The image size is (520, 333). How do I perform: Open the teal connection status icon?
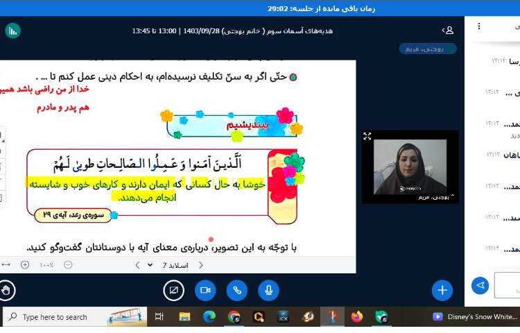(x=13, y=31)
